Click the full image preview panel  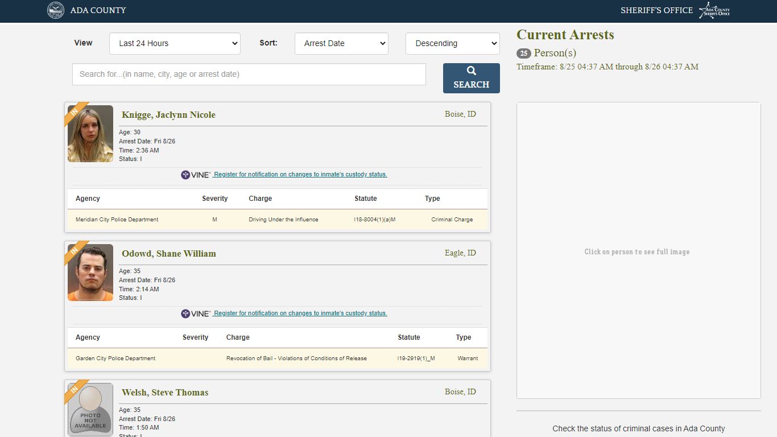click(639, 250)
